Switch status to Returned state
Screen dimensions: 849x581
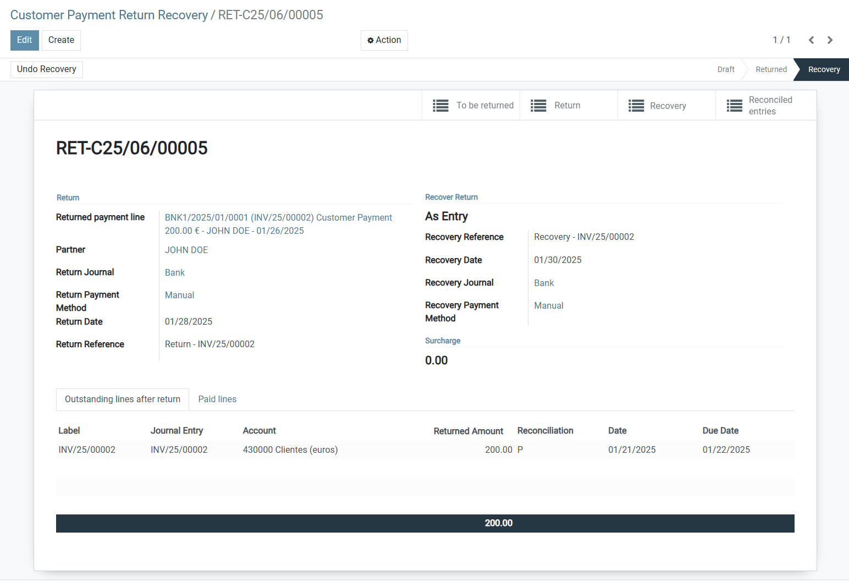coord(771,69)
